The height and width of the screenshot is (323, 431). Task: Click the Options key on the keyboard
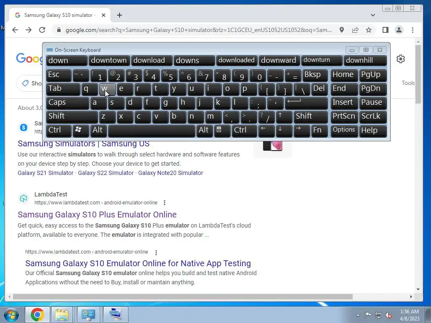point(344,130)
